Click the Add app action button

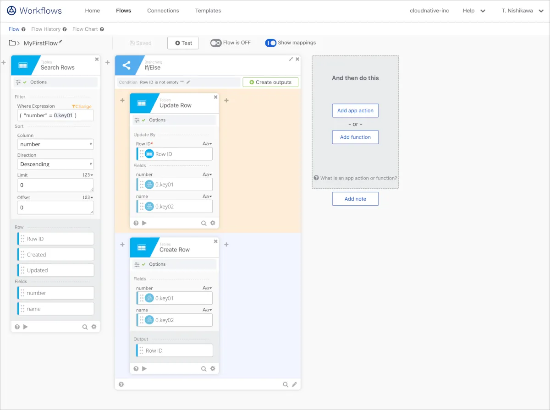(x=355, y=110)
